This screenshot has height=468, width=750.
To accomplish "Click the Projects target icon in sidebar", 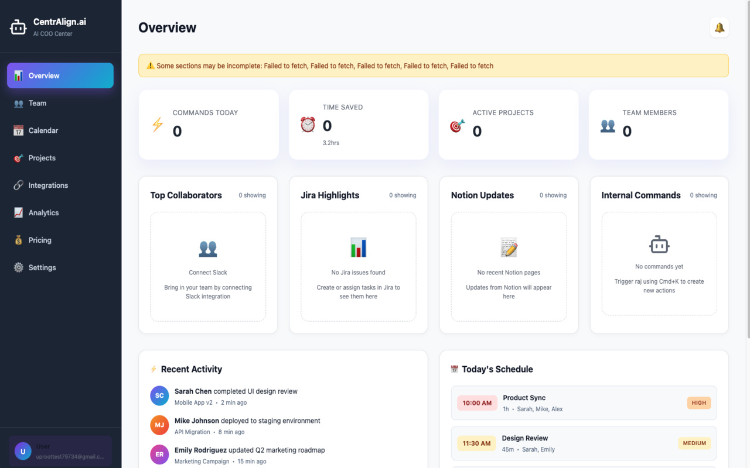I will point(19,158).
